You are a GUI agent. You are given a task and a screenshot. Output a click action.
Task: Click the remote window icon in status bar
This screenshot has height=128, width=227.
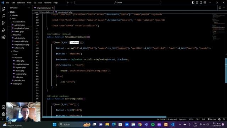(x=2, y=119)
